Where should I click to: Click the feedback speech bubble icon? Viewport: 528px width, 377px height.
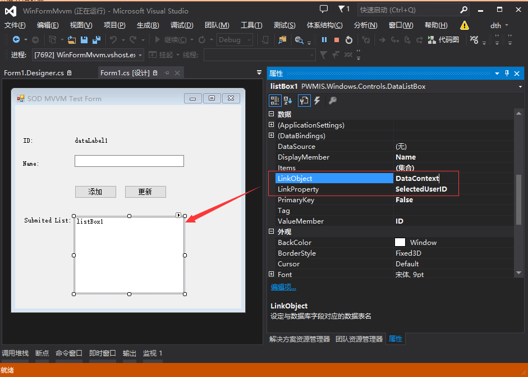324,9
